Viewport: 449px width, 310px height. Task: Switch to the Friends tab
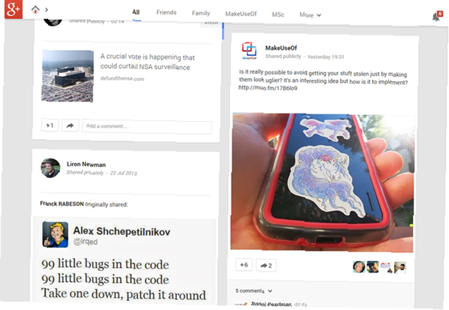click(x=167, y=12)
